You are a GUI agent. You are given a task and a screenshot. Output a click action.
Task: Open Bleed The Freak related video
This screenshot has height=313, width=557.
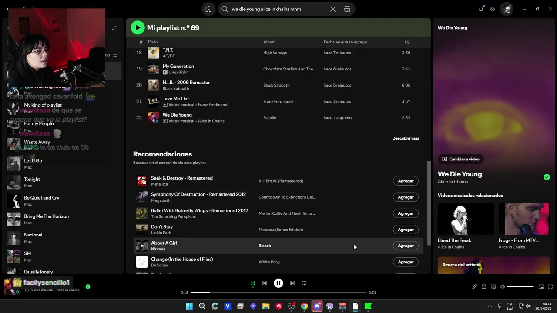click(x=466, y=226)
